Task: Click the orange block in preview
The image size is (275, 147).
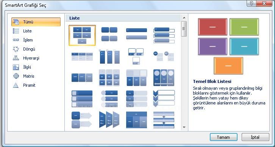Action: coord(228,66)
